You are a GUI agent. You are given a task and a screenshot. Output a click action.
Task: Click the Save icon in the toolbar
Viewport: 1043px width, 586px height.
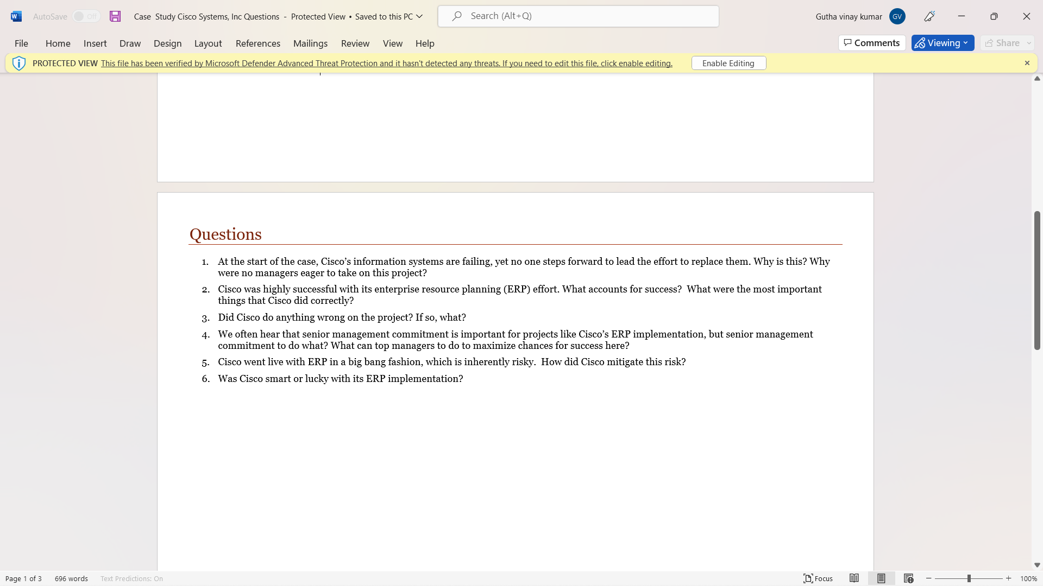[x=115, y=16]
